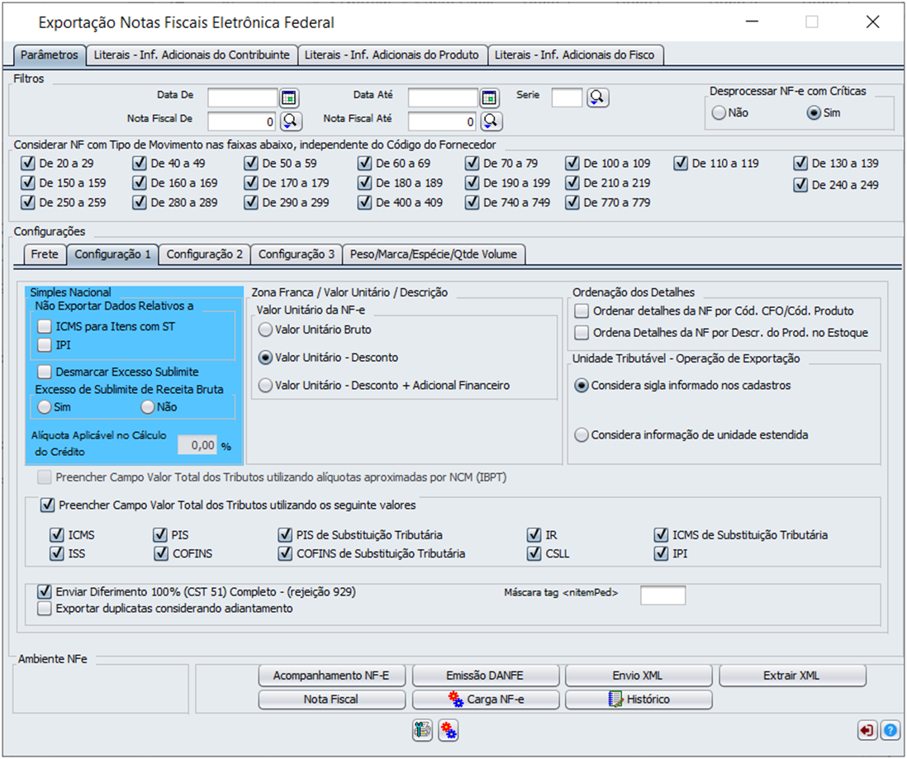Select Considera informação de unidade estendida
The width and height of the screenshot is (907, 759).
tap(582, 435)
